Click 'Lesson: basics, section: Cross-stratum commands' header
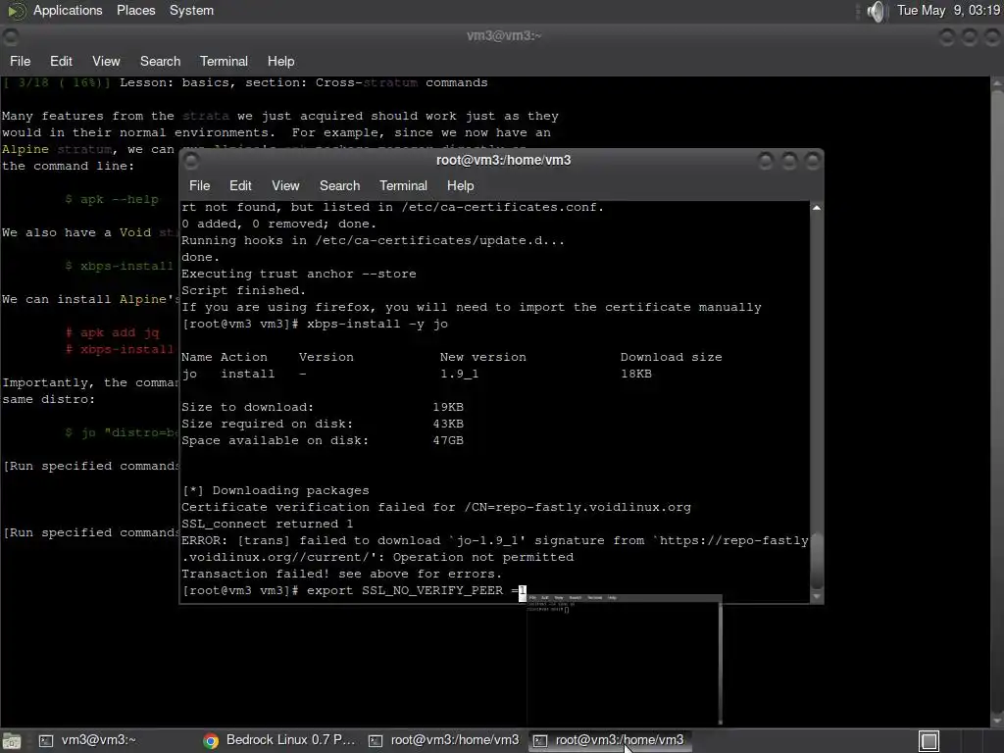 coord(304,82)
